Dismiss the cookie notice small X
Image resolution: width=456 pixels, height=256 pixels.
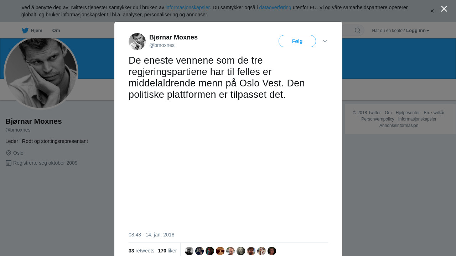[x=432, y=11]
